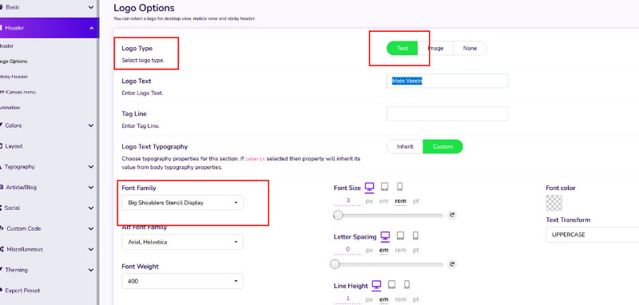The width and height of the screenshot is (639, 305).
Task: Select mobile device icon for Letter Spacing
Action: (415, 236)
